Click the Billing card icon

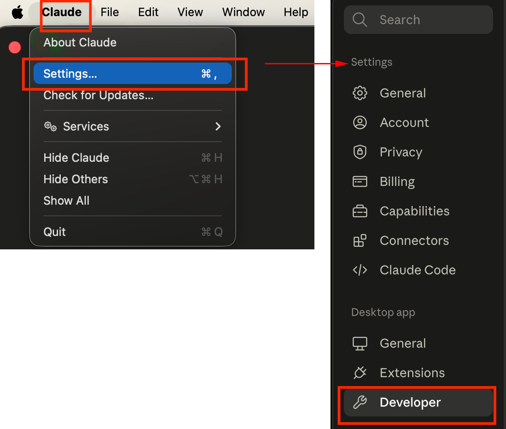(360, 181)
